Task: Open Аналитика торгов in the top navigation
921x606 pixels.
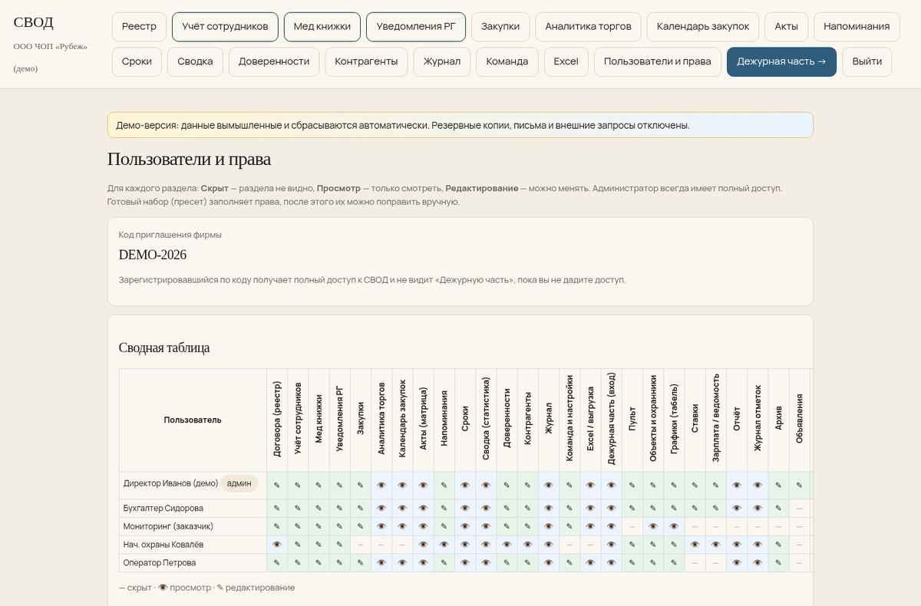Action: [x=589, y=26]
